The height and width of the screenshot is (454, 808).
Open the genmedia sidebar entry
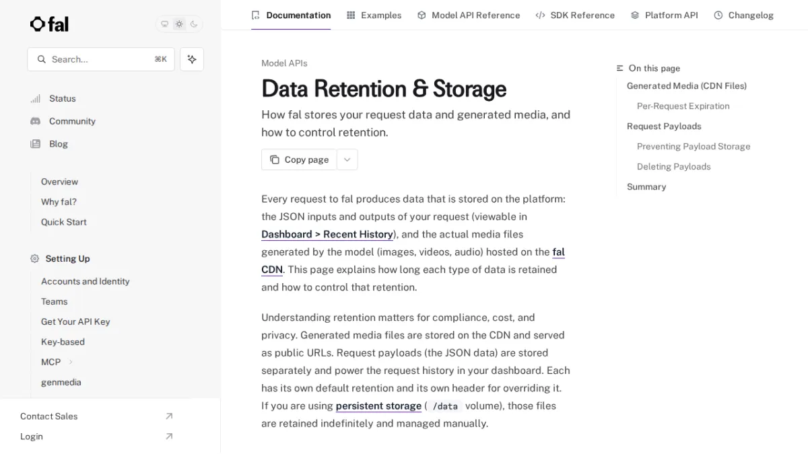(61, 382)
